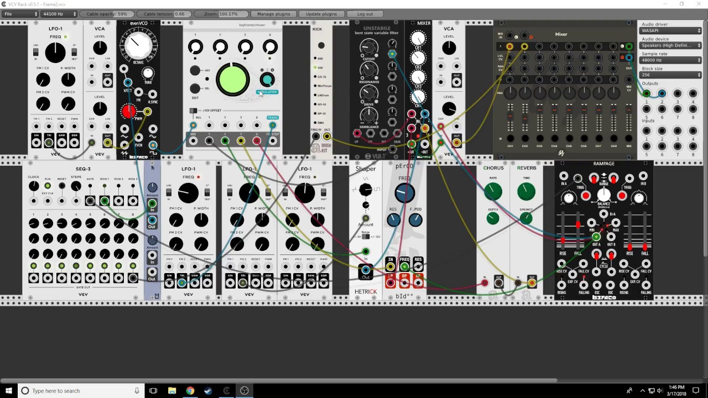
Task: Click the evenVCO H.SYNC input jack
Action: (152, 95)
